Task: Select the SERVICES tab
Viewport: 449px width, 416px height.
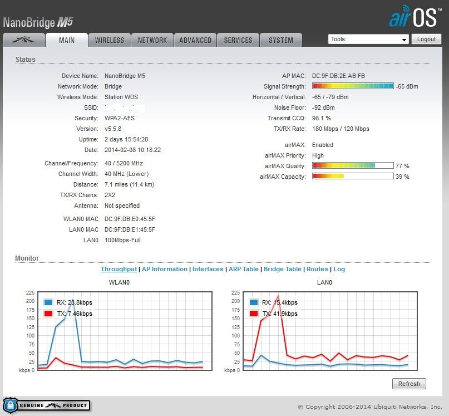Action: [238, 40]
